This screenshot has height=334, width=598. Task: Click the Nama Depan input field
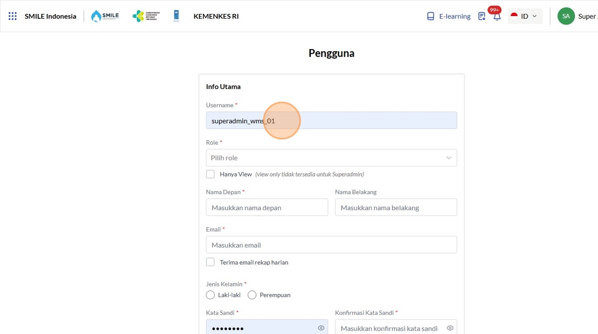[x=267, y=208]
